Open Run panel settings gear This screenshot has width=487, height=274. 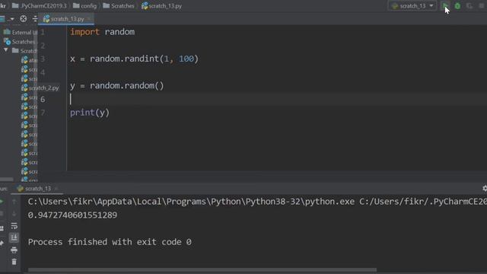coord(485,188)
